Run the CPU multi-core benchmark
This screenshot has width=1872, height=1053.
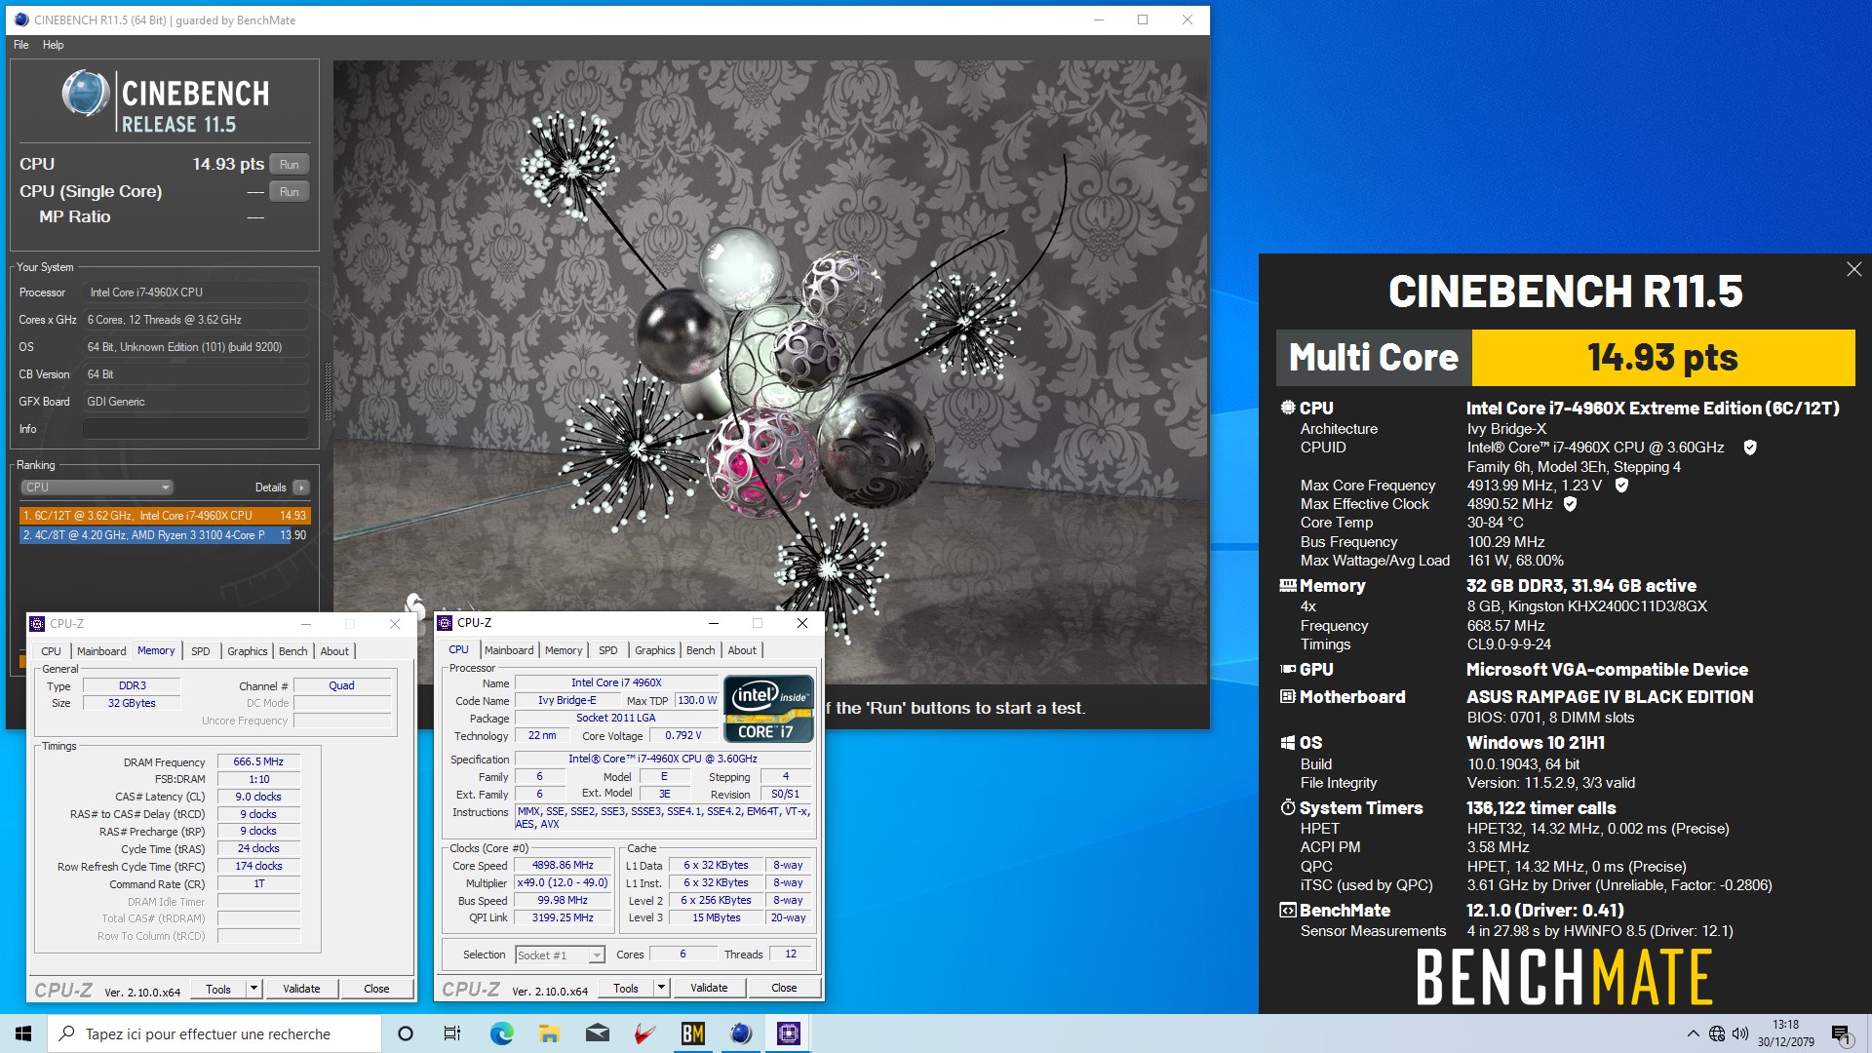pos(290,164)
